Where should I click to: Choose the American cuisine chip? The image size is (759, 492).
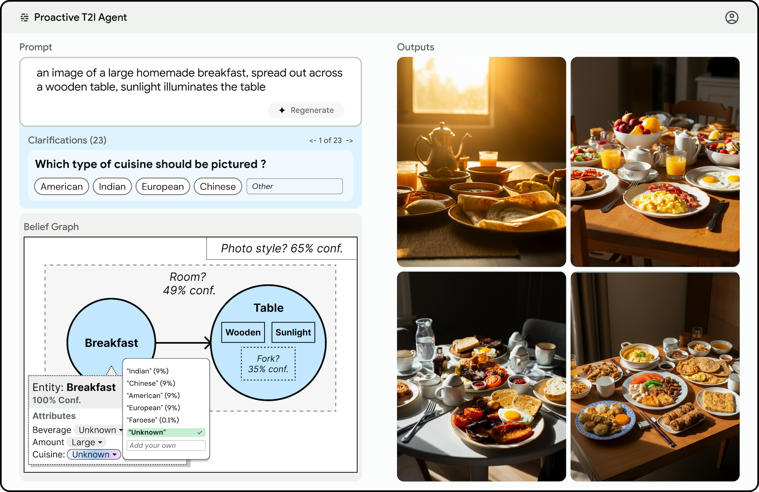pyautogui.click(x=62, y=187)
